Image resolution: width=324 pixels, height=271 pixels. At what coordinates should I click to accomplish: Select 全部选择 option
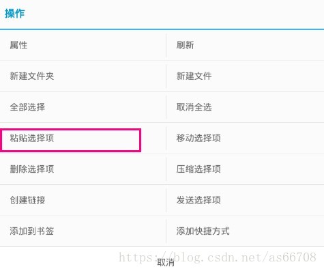[x=83, y=107]
